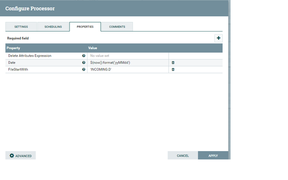The height and width of the screenshot is (180, 288).
Task: Open Advanced configuration
Action: (20, 155)
